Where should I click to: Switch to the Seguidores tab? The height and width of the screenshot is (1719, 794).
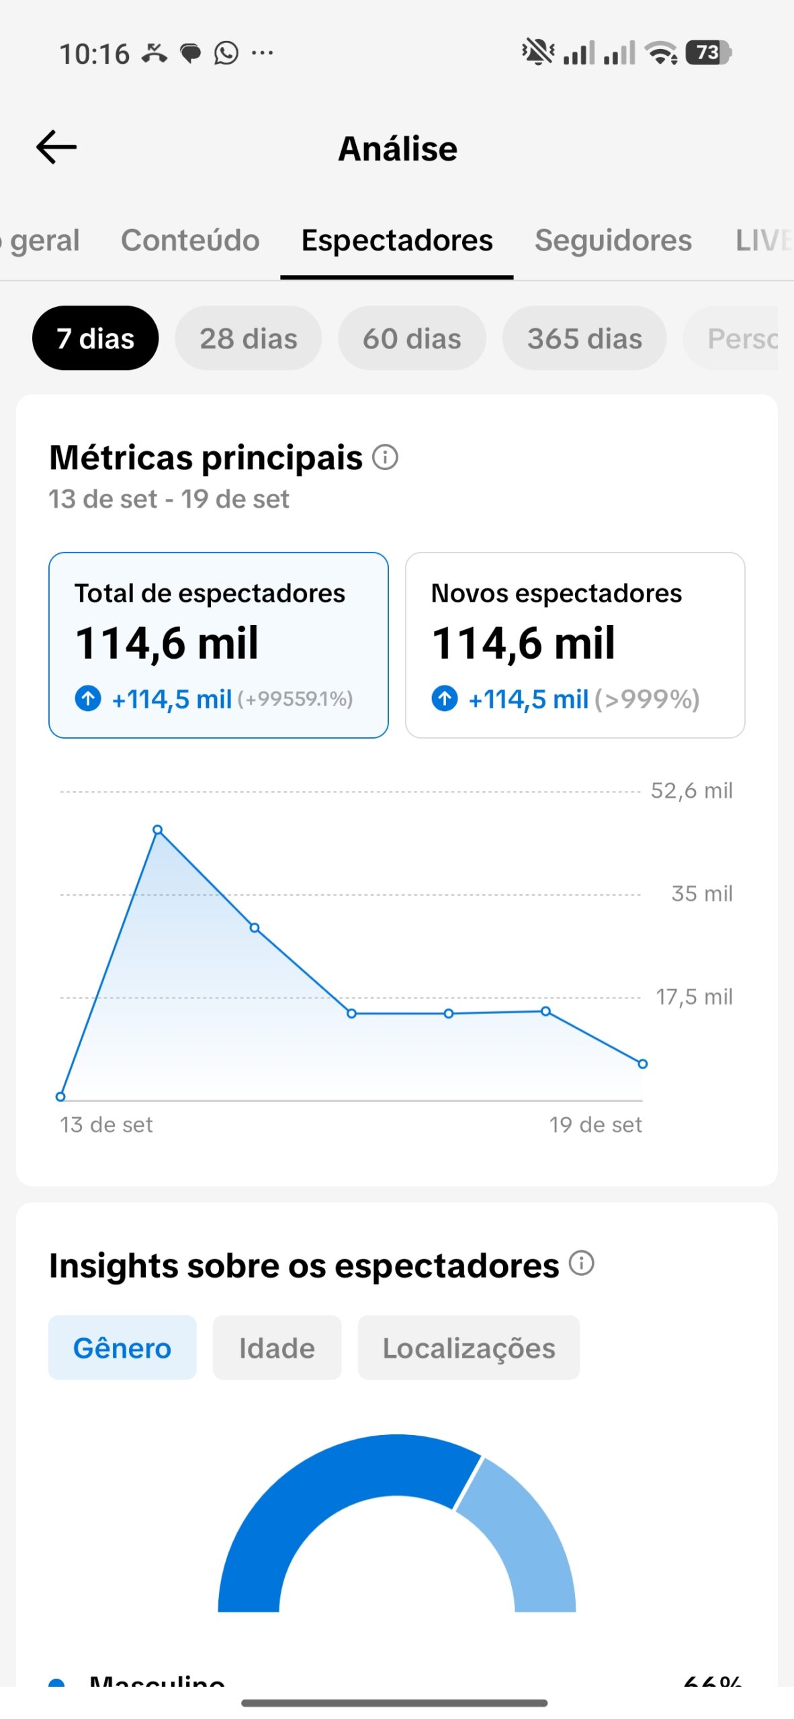pos(613,240)
